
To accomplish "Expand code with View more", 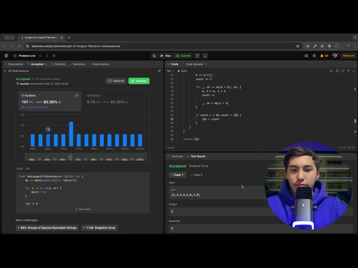I will tap(83, 209).
